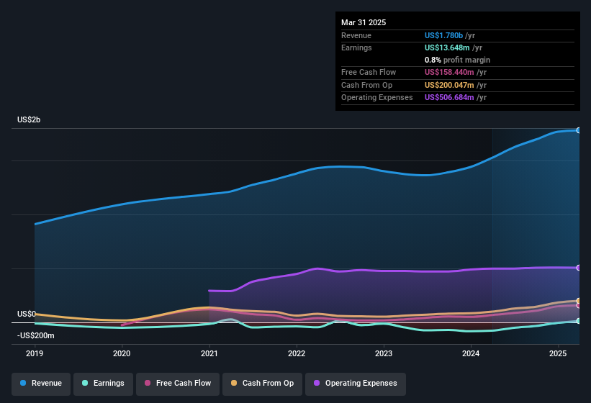This screenshot has height=403, width=591.
Task: Click the US$13.648m earnings value
Action: point(447,47)
